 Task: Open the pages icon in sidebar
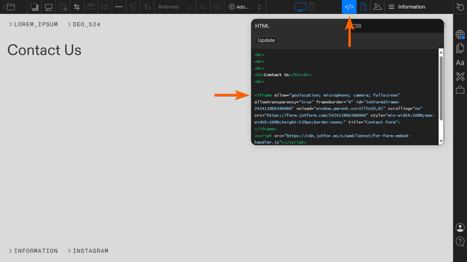coord(460,48)
